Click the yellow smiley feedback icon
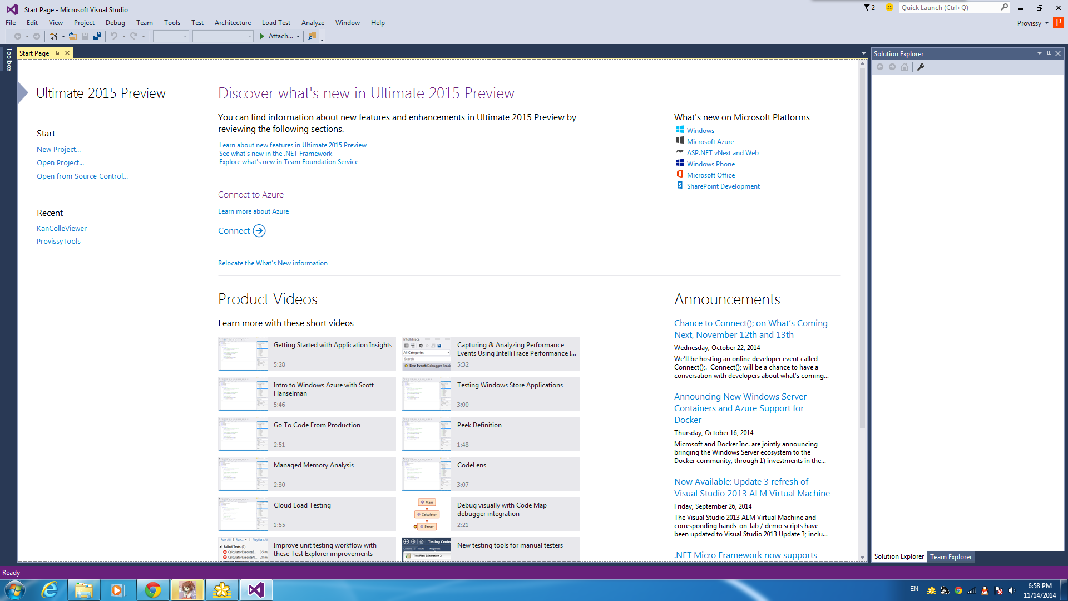 coord(889,7)
